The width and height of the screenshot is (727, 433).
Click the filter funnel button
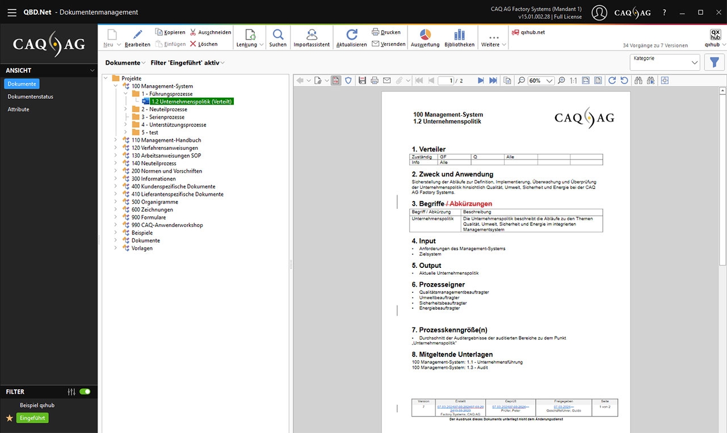coord(715,62)
